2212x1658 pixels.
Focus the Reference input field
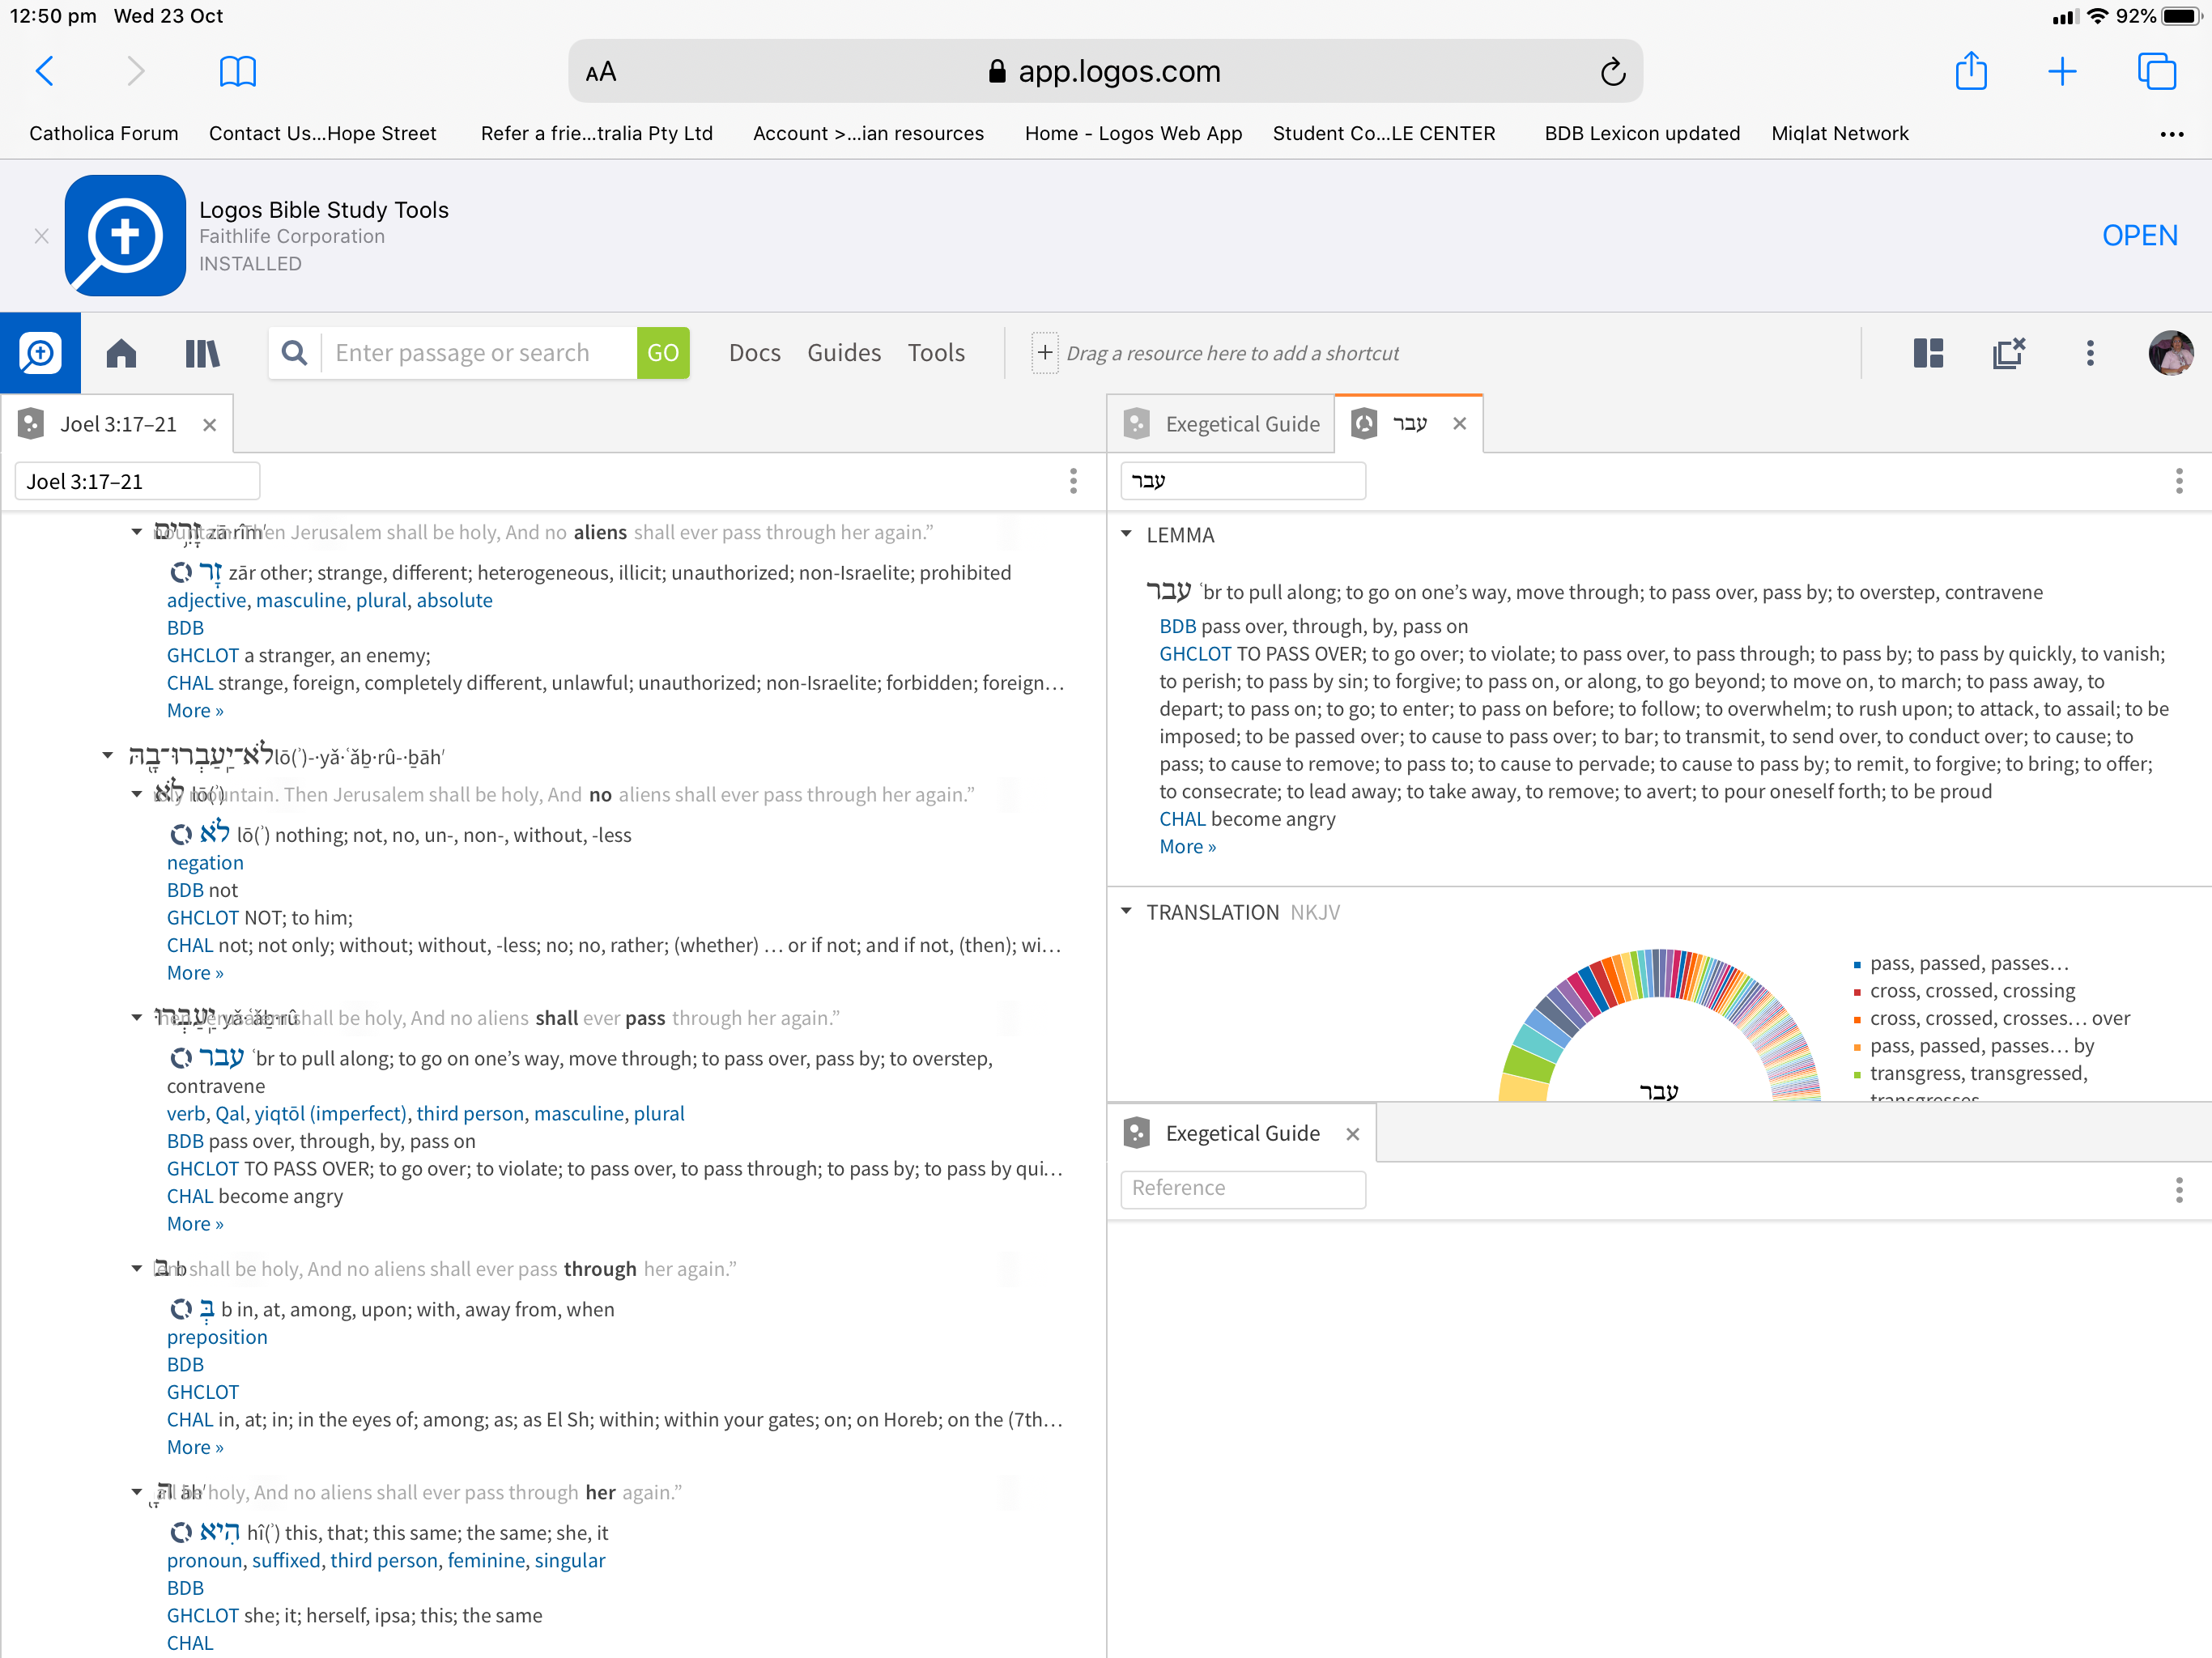[1243, 1188]
